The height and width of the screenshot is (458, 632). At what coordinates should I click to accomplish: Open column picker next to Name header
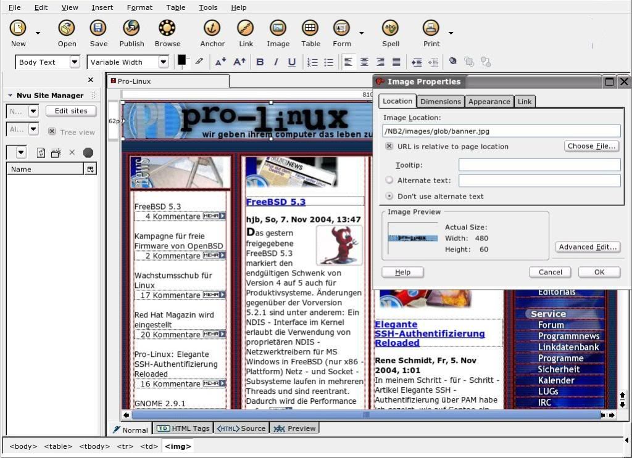(90, 169)
